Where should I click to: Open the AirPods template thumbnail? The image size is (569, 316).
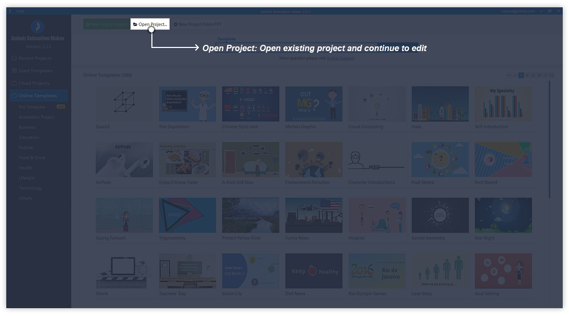[124, 160]
